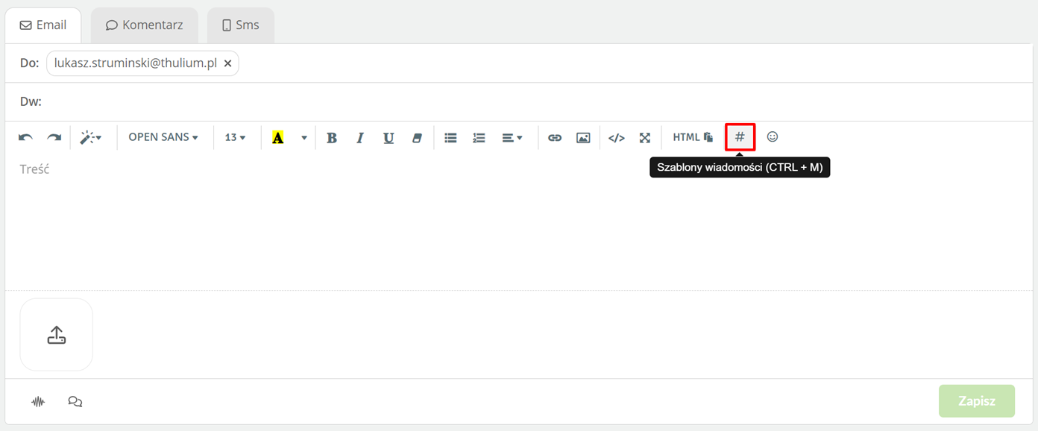
Task: Click the eraser clear formatting icon
Action: point(417,137)
